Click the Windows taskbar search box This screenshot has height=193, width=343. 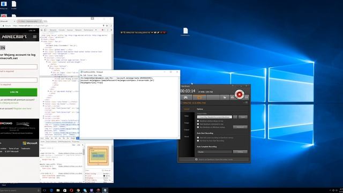[x=20, y=190]
